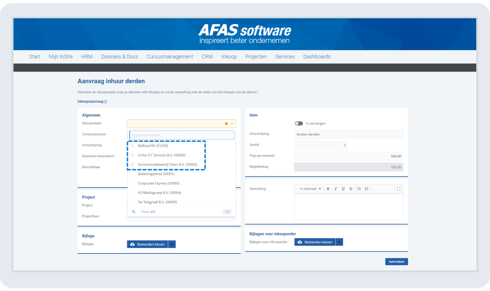Open the HRM menu
This screenshot has height=291, width=490.
tap(87, 56)
